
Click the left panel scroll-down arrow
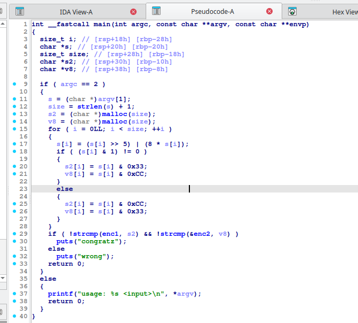pyautogui.click(x=3, y=279)
